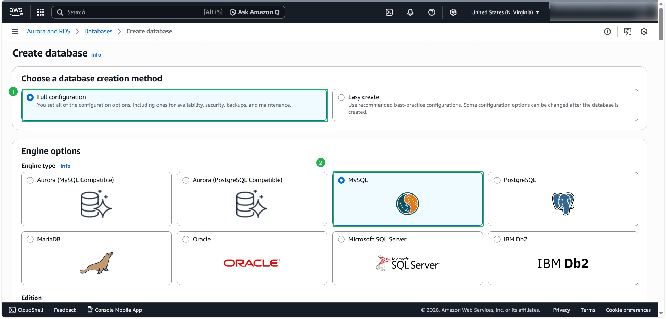Image resolution: width=666 pixels, height=319 pixels.
Task: Select the Oracle engine radio button
Action: click(x=186, y=239)
